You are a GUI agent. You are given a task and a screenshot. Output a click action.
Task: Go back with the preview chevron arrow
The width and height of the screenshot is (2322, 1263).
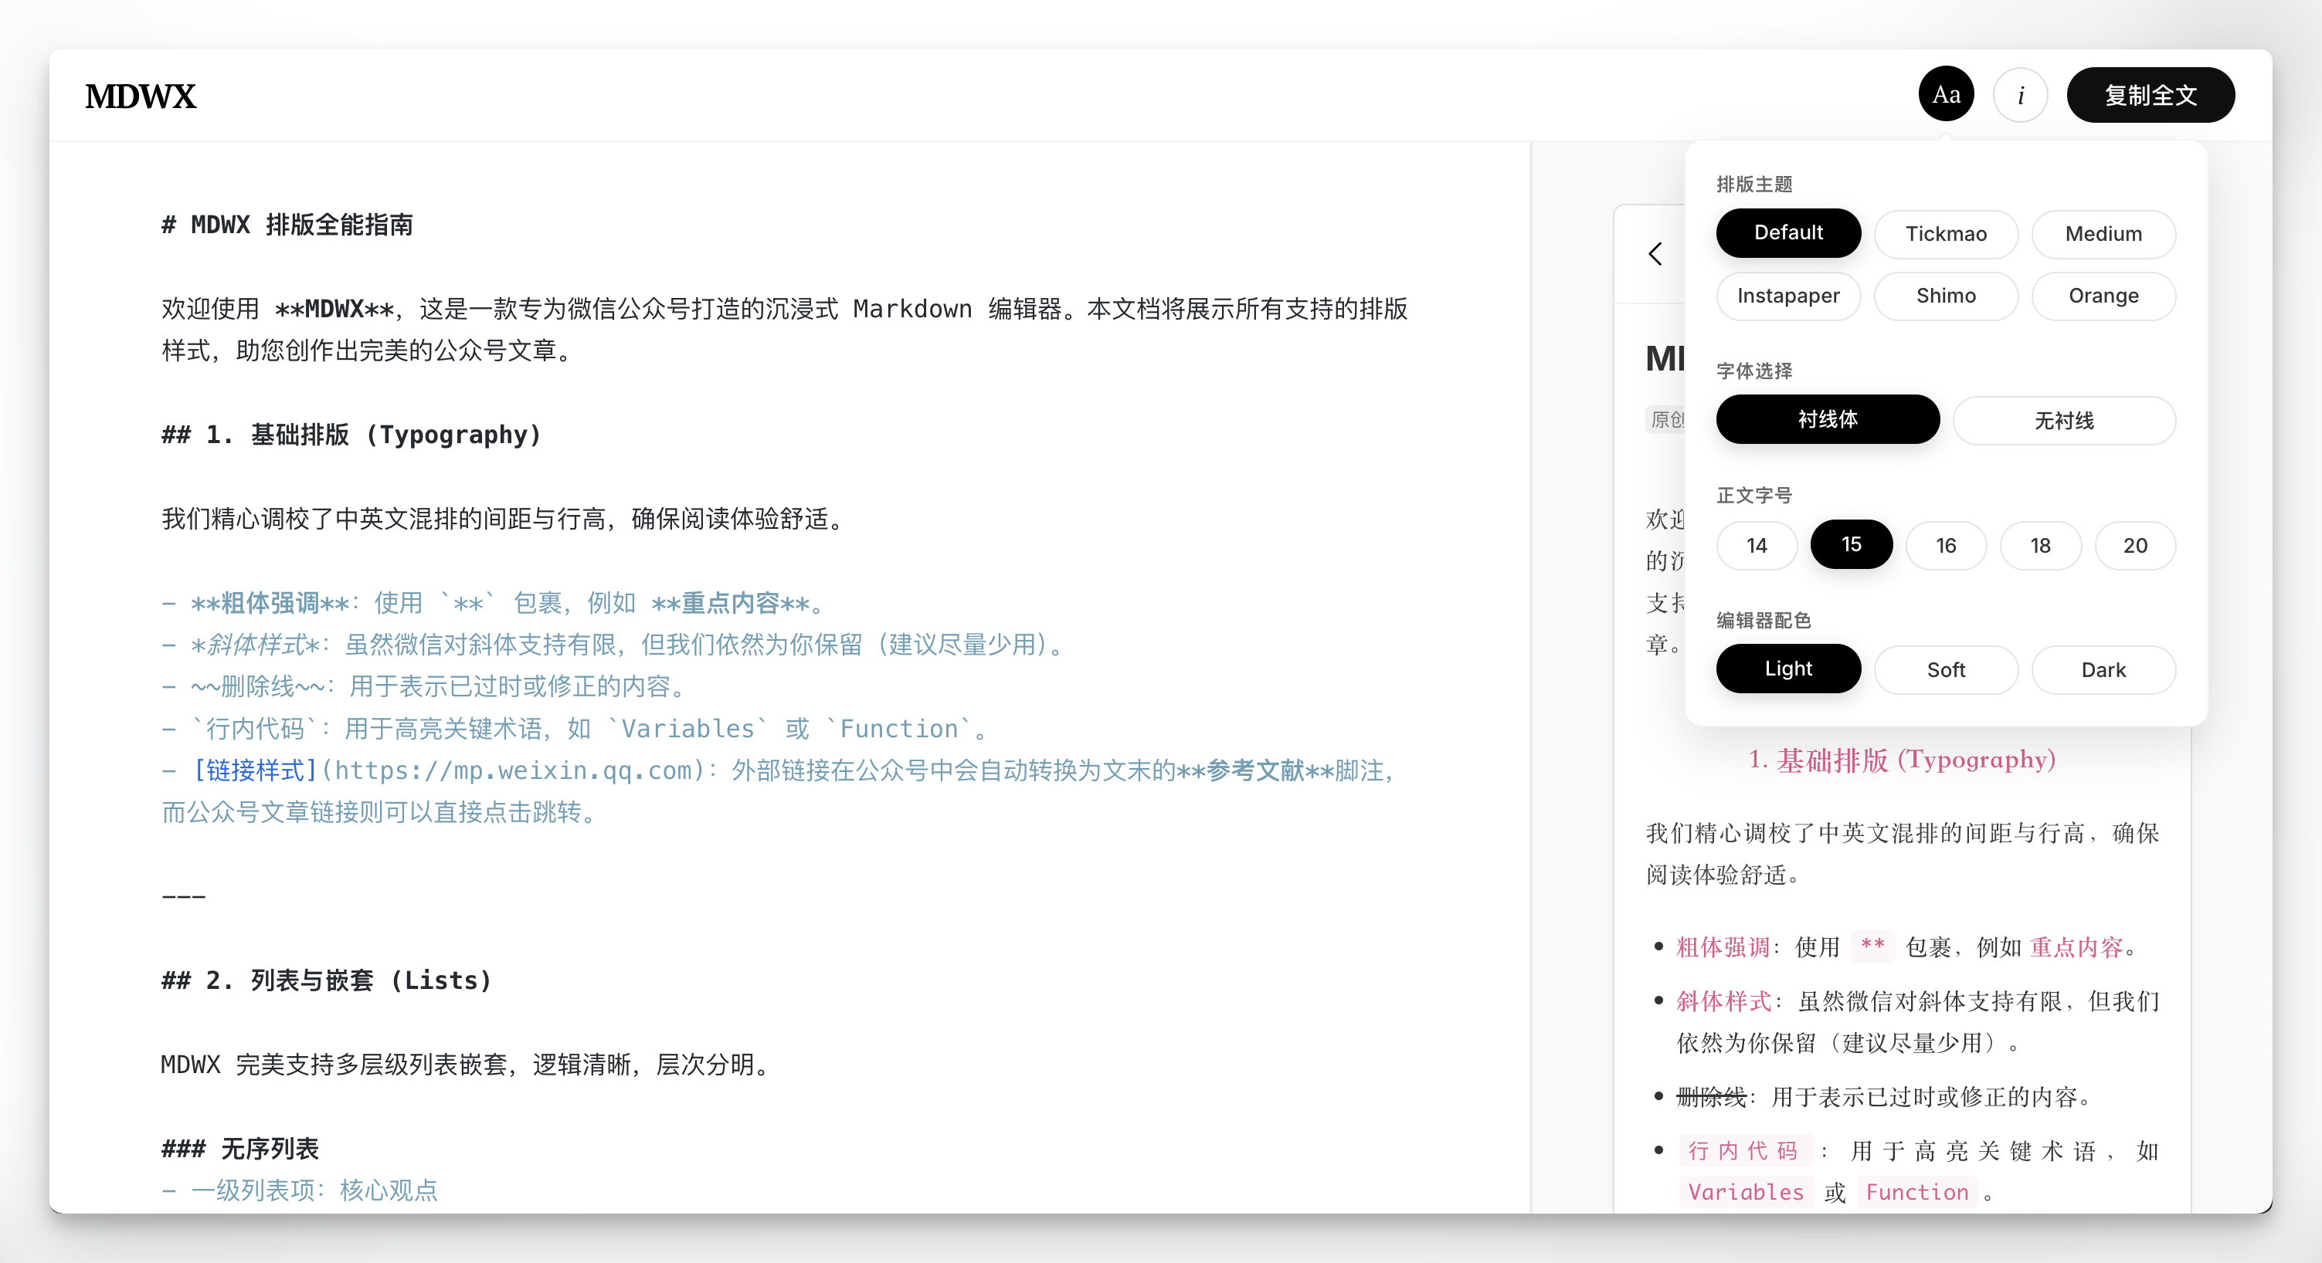coord(1655,254)
